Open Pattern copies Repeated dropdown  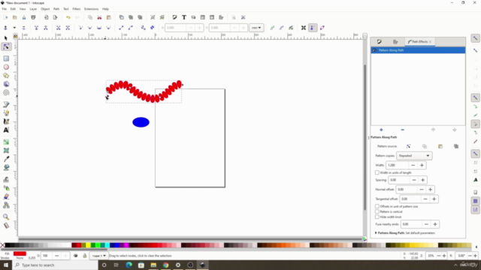coord(414,156)
